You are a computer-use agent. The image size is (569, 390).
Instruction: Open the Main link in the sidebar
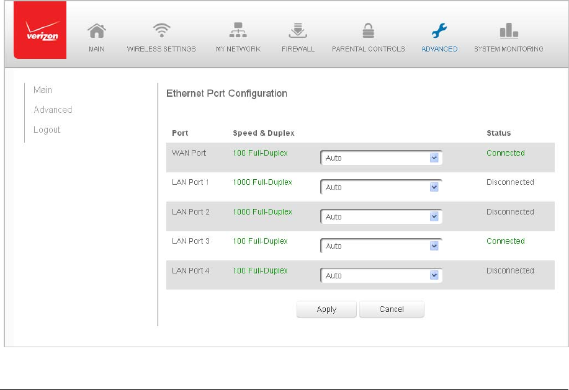[x=43, y=90]
